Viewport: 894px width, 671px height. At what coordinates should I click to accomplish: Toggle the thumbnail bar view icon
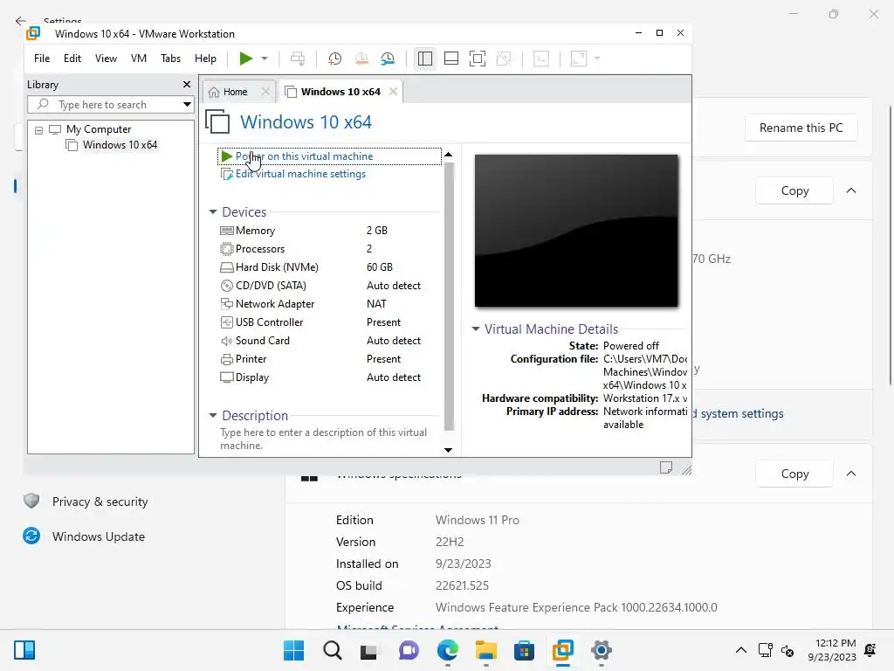click(451, 59)
